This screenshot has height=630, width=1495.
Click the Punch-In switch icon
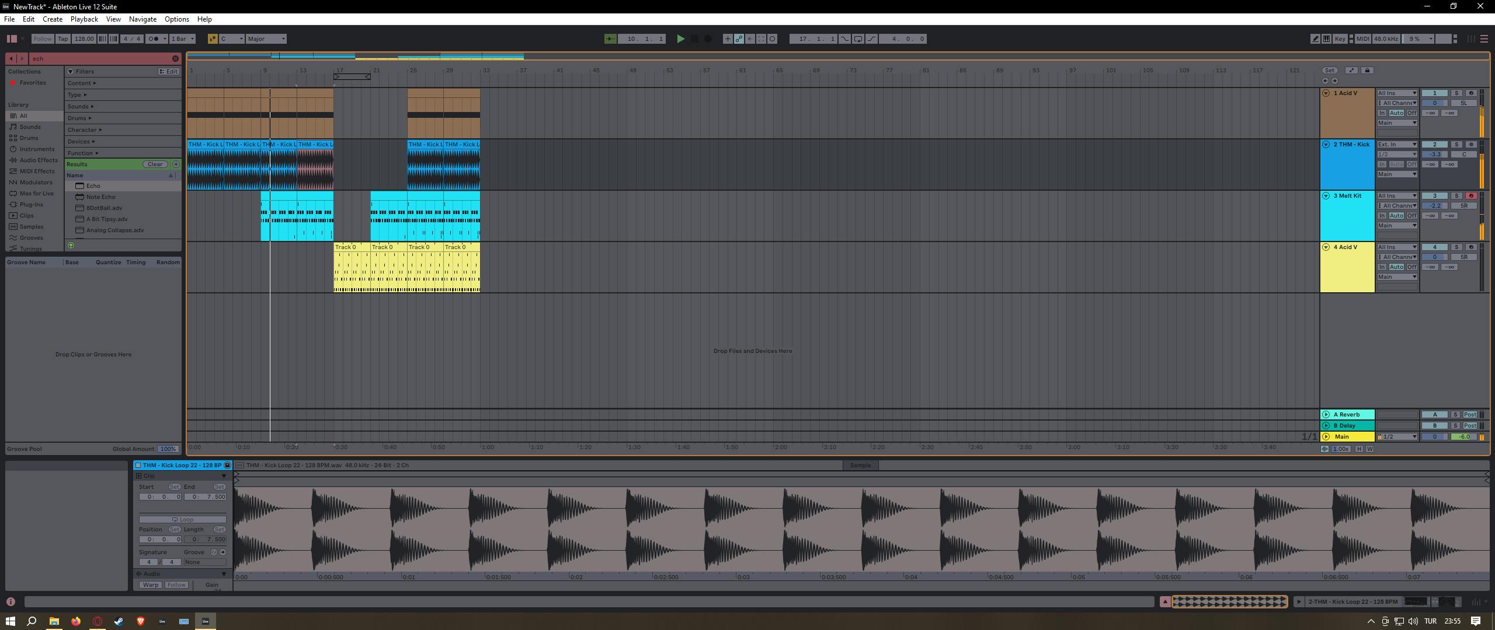[844, 38]
